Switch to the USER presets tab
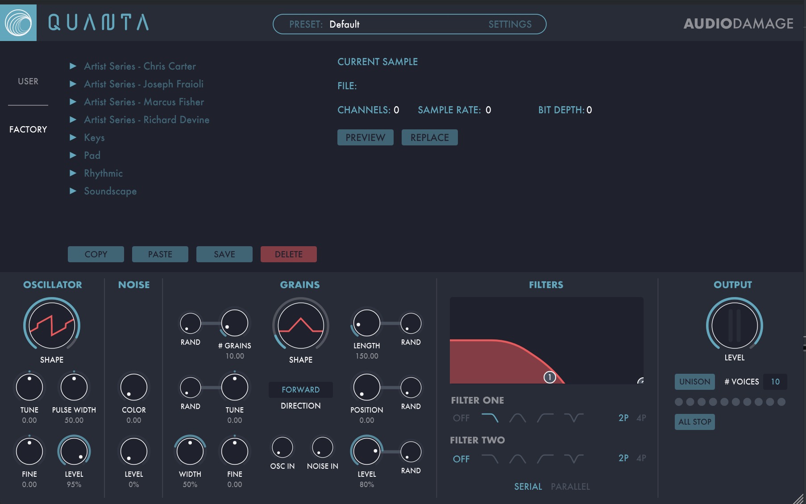 (x=28, y=81)
